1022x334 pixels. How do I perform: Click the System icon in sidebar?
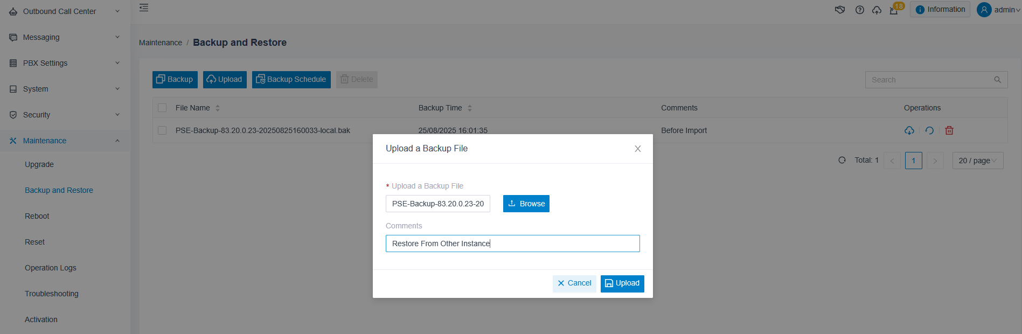pos(13,89)
